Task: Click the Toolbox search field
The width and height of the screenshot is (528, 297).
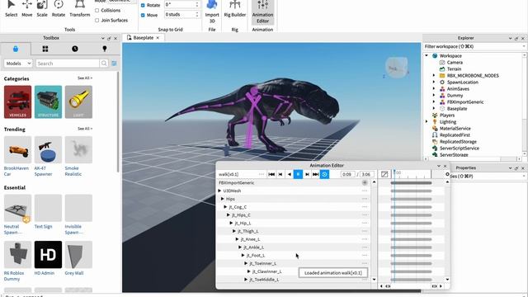Action: coord(68,64)
